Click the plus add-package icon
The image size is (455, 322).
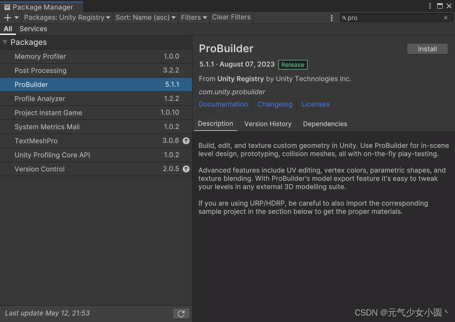click(x=8, y=18)
